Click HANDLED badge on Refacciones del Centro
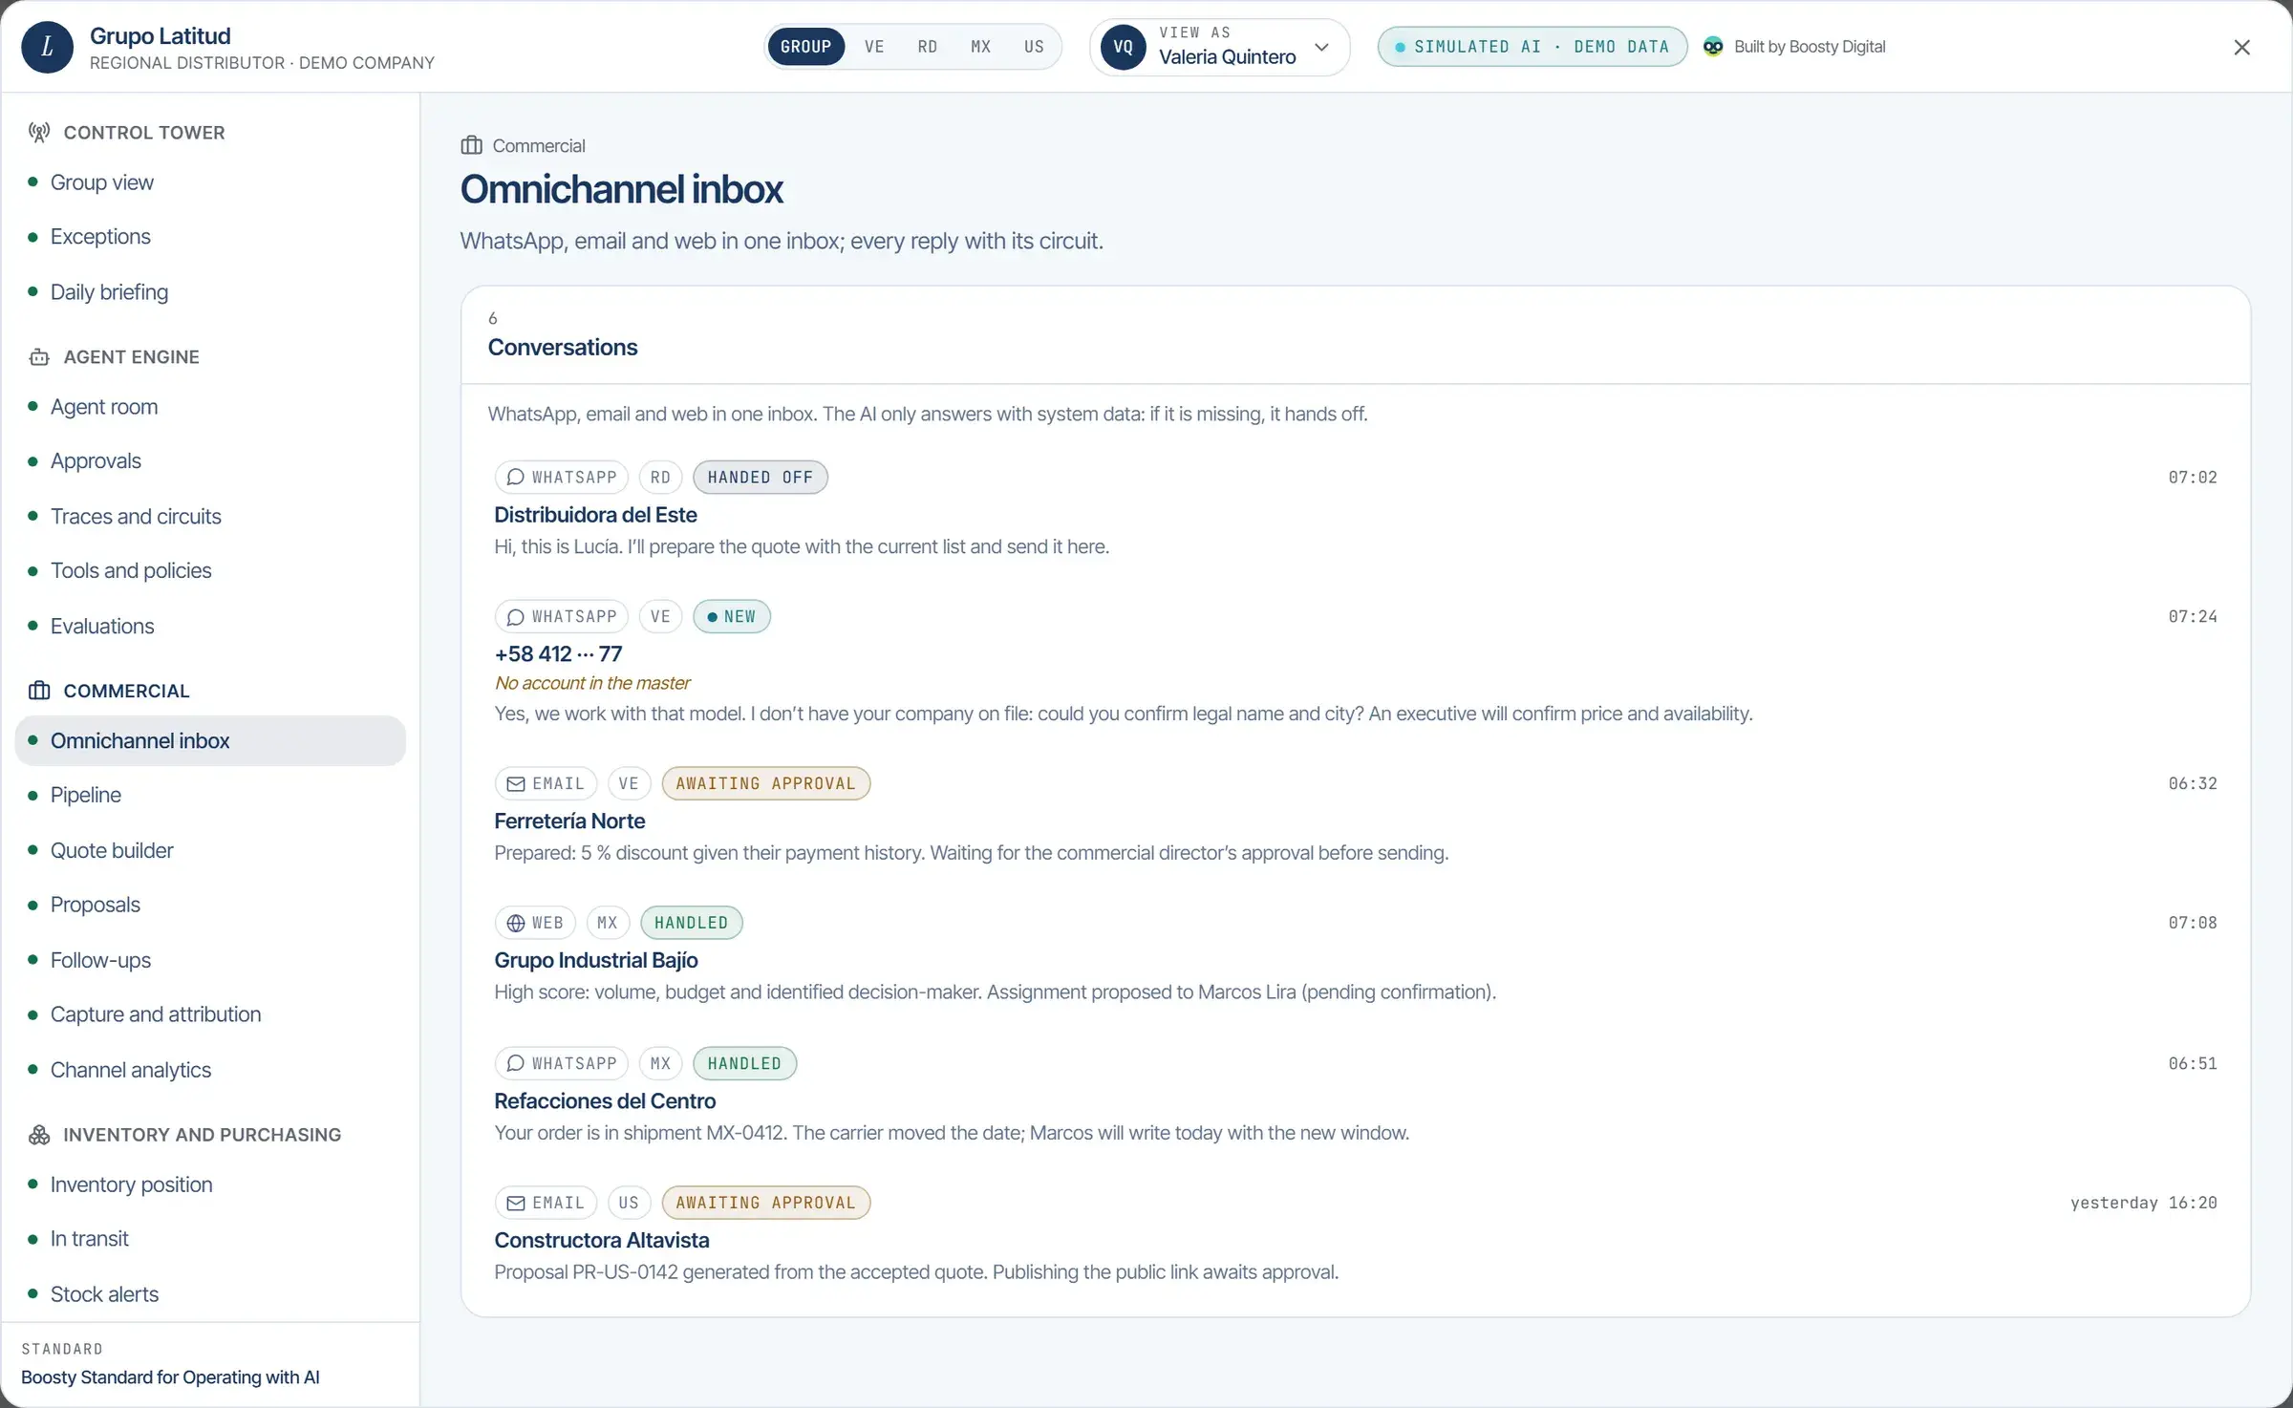The height and width of the screenshot is (1408, 2293). [745, 1063]
